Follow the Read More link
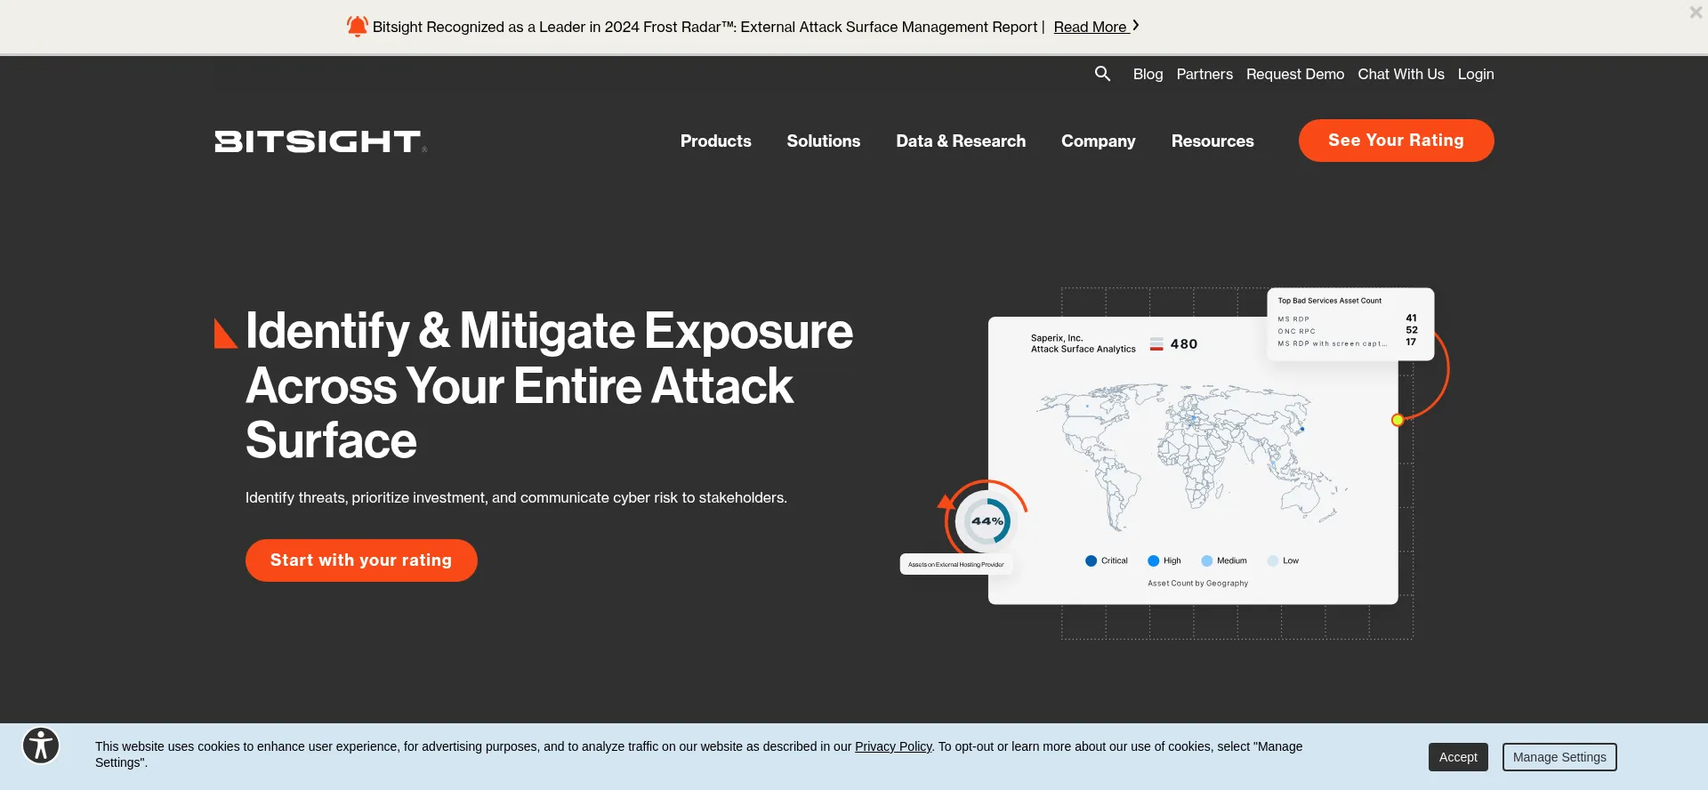Screen dimensions: 1708x790 click(1096, 27)
